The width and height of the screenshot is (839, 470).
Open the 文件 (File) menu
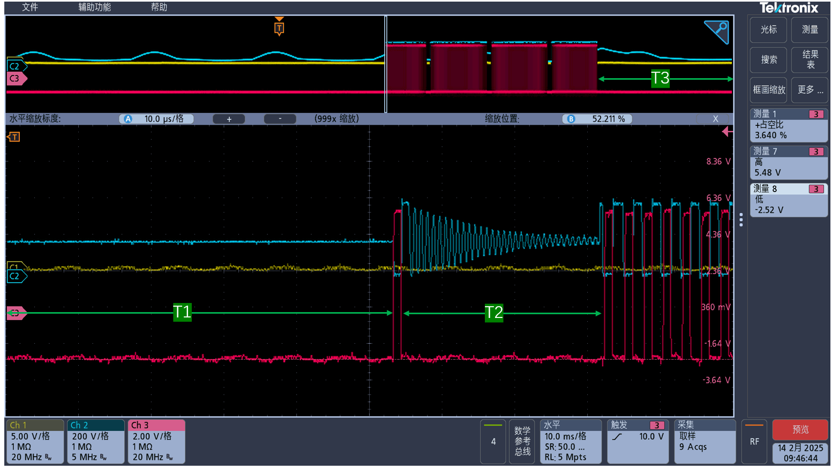(x=29, y=7)
